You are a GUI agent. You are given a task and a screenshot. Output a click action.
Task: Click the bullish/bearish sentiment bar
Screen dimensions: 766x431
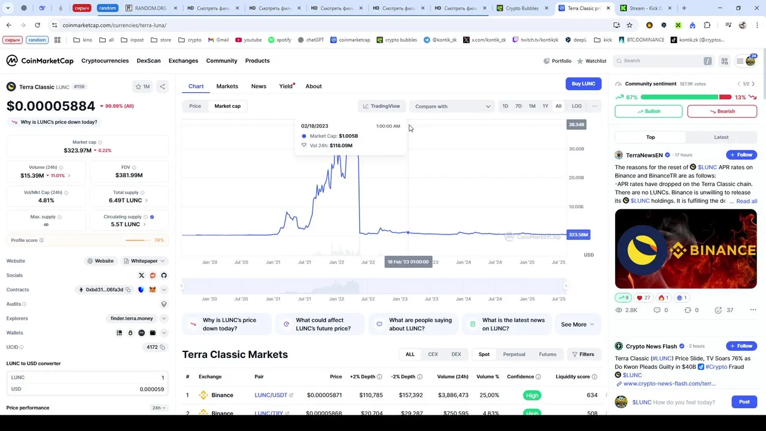click(x=686, y=97)
